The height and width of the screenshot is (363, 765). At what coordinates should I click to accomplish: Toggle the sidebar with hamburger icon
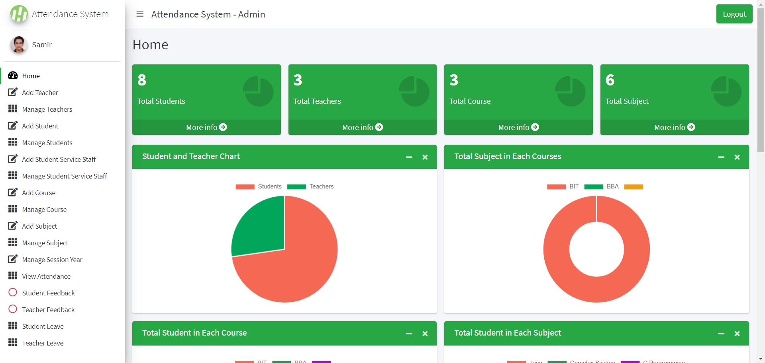pyautogui.click(x=140, y=14)
